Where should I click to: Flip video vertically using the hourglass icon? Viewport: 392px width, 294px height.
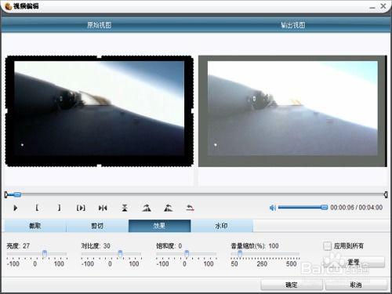point(125,208)
